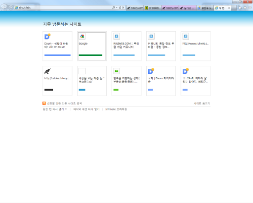
Task: Click the magnifier search icon in address bar
Action: point(114,7)
